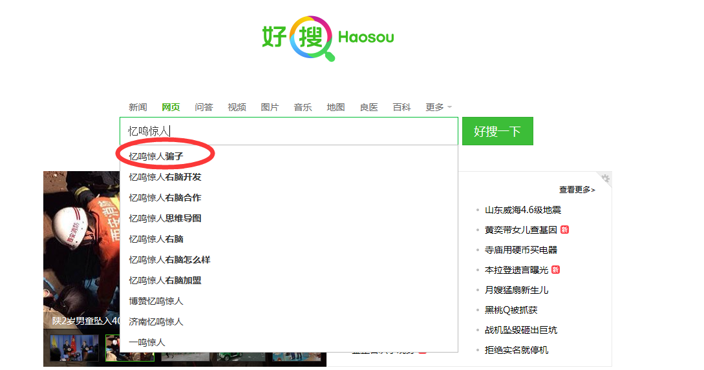This screenshot has width=704, height=370.
Task: Click the Haosou logo at top
Action: pyautogui.click(x=328, y=38)
